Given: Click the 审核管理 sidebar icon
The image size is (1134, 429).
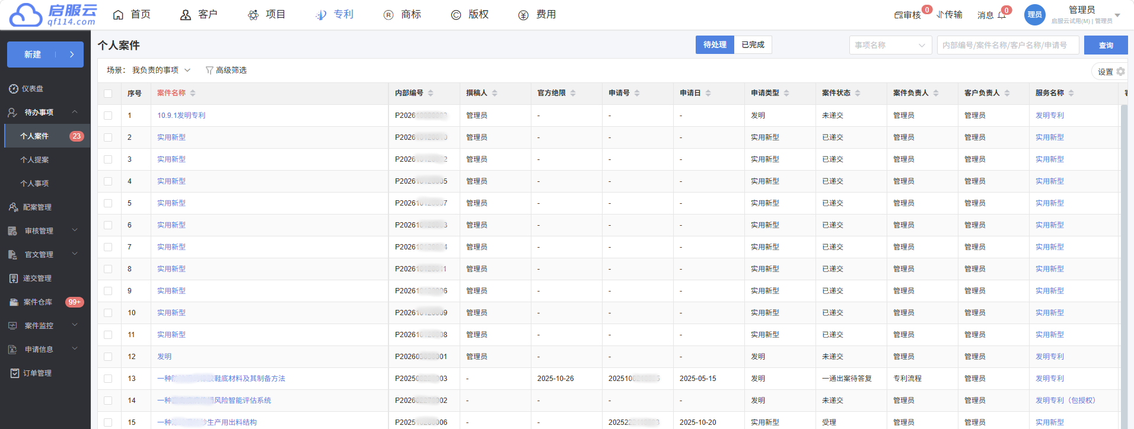Looking at the screenshot, I should [12, 231].
